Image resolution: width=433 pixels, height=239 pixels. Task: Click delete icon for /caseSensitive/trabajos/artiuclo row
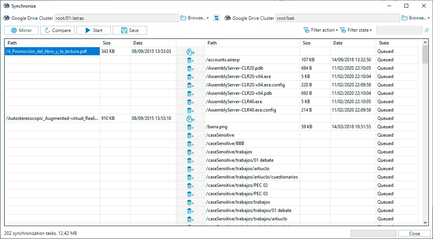[190, 169]
